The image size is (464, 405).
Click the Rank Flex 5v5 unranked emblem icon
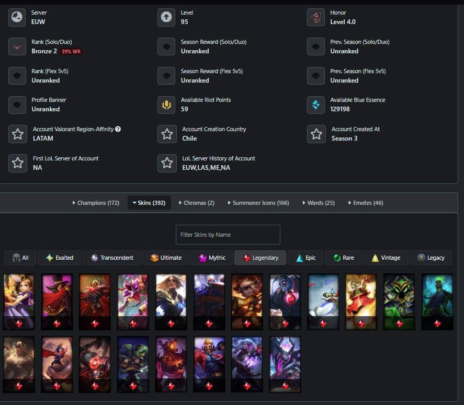(17, 76)
